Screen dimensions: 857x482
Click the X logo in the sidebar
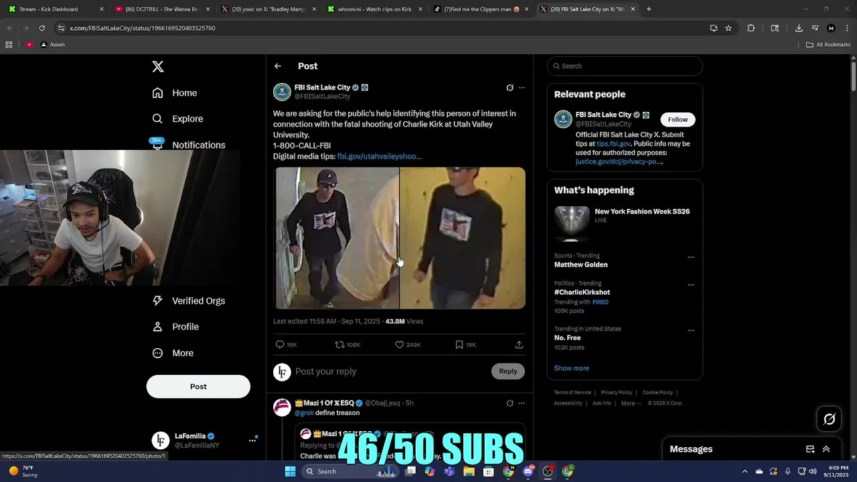point(158,66)
